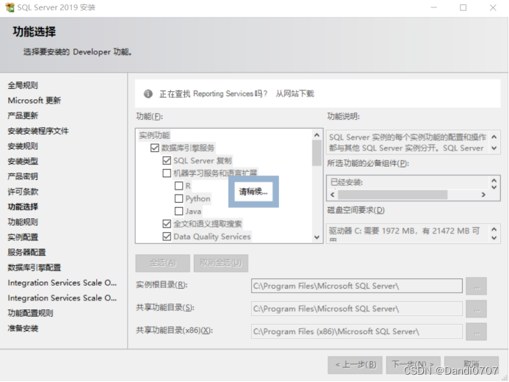
Task: Click the 已经安装: prerequisites entry
Action: click(x=347, y=182)
